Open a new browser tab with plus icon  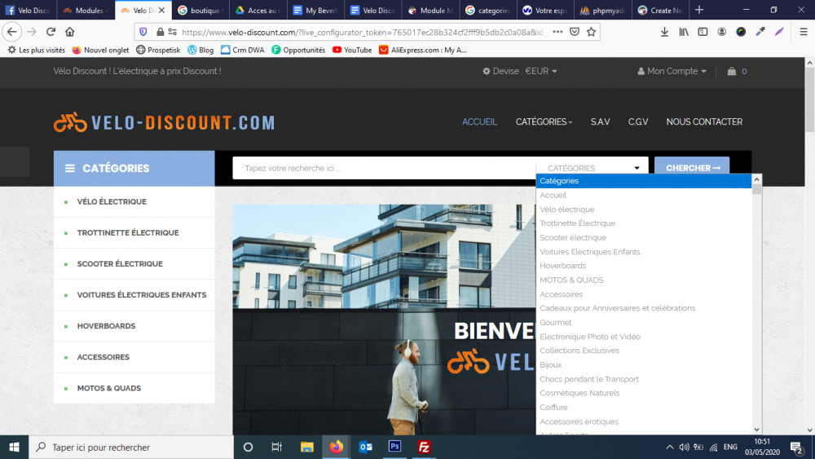(699, 9)
